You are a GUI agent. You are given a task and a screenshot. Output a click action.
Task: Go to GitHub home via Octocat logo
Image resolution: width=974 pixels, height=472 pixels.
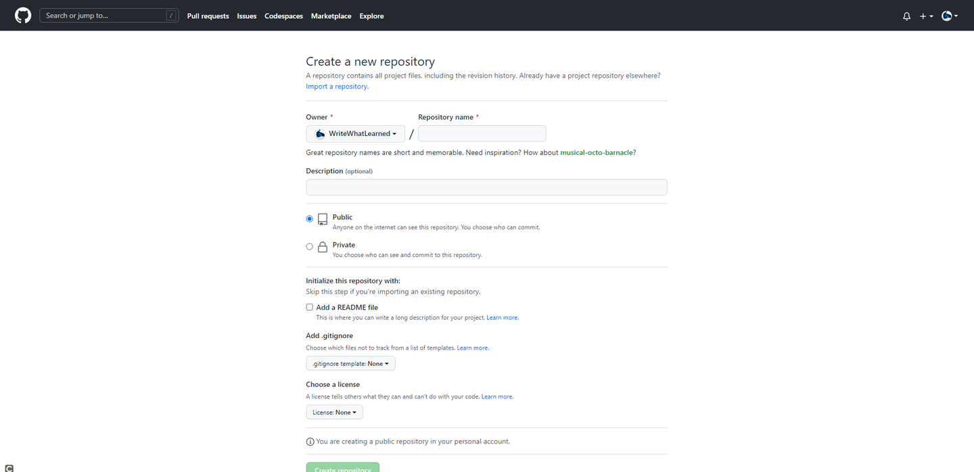coord(23,16)
